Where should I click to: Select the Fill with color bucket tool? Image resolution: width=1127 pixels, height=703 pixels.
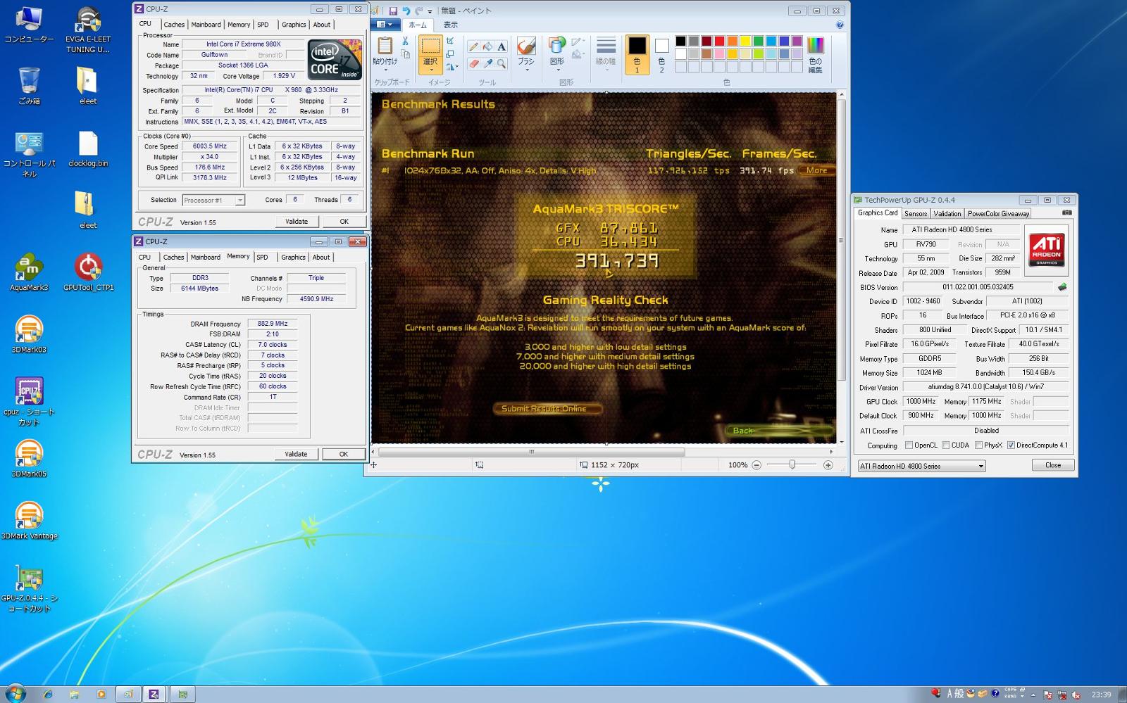tap(487, 46)
